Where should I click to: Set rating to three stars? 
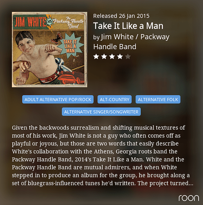pos(112,57)
